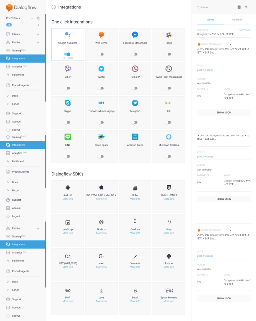Switch on the LINE integration toggle

click(x=67, y=156)
